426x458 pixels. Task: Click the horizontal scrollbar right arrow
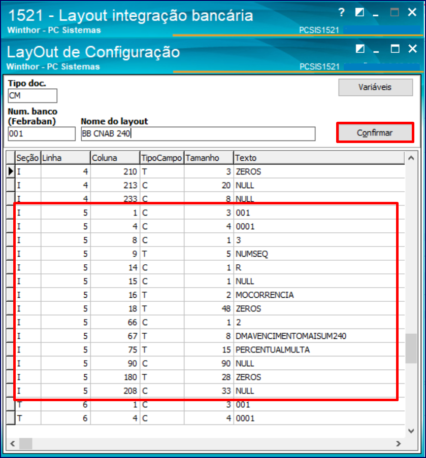coord(398,443)
